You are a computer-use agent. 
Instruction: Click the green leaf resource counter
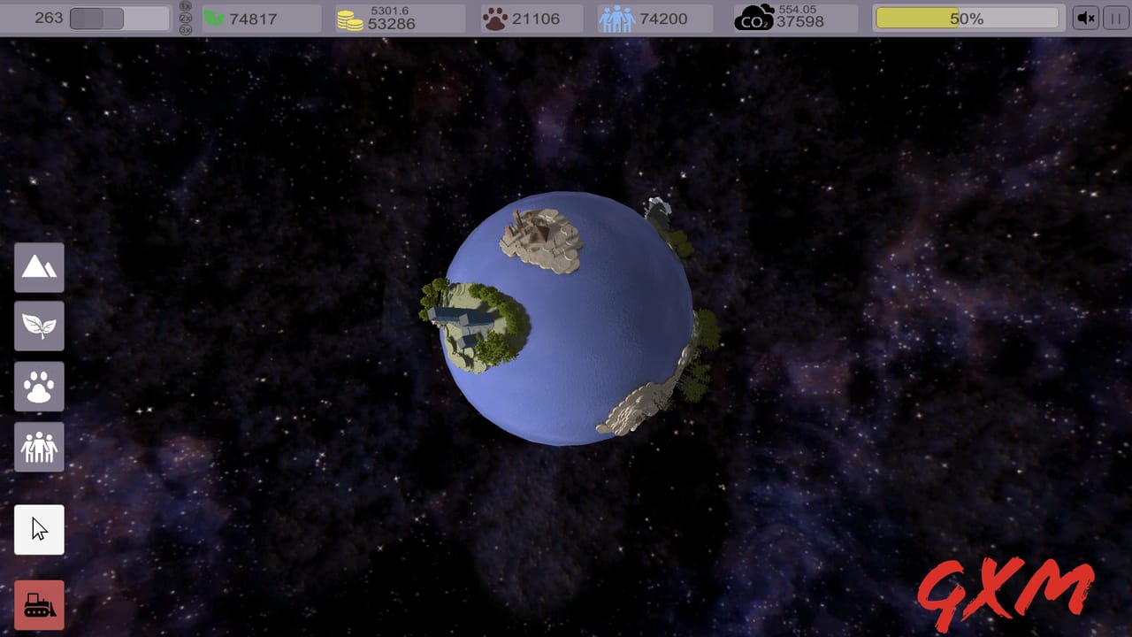tap(261, 17)
